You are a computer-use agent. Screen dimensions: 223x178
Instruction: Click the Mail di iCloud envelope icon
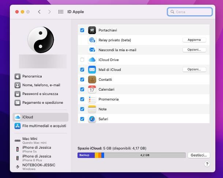(92, 70)
